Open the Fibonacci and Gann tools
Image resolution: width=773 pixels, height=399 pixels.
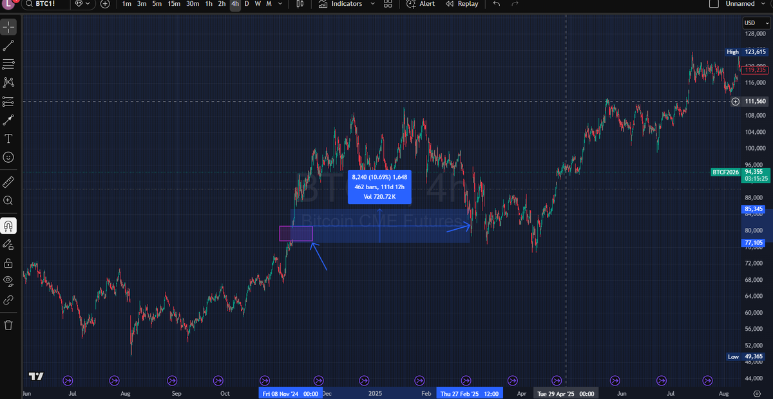click(8, 64)
